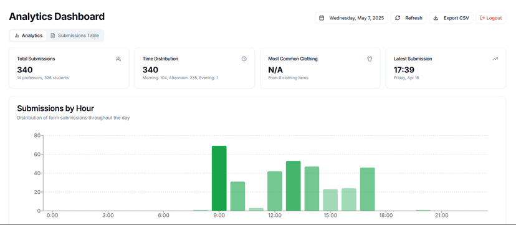Click the Latest Submission label
Screen dimensions: 516x225
(413, 59)
